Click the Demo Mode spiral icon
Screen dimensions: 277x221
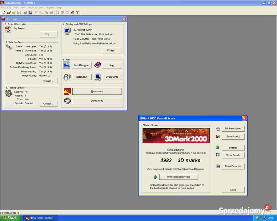tap(67, 100)
